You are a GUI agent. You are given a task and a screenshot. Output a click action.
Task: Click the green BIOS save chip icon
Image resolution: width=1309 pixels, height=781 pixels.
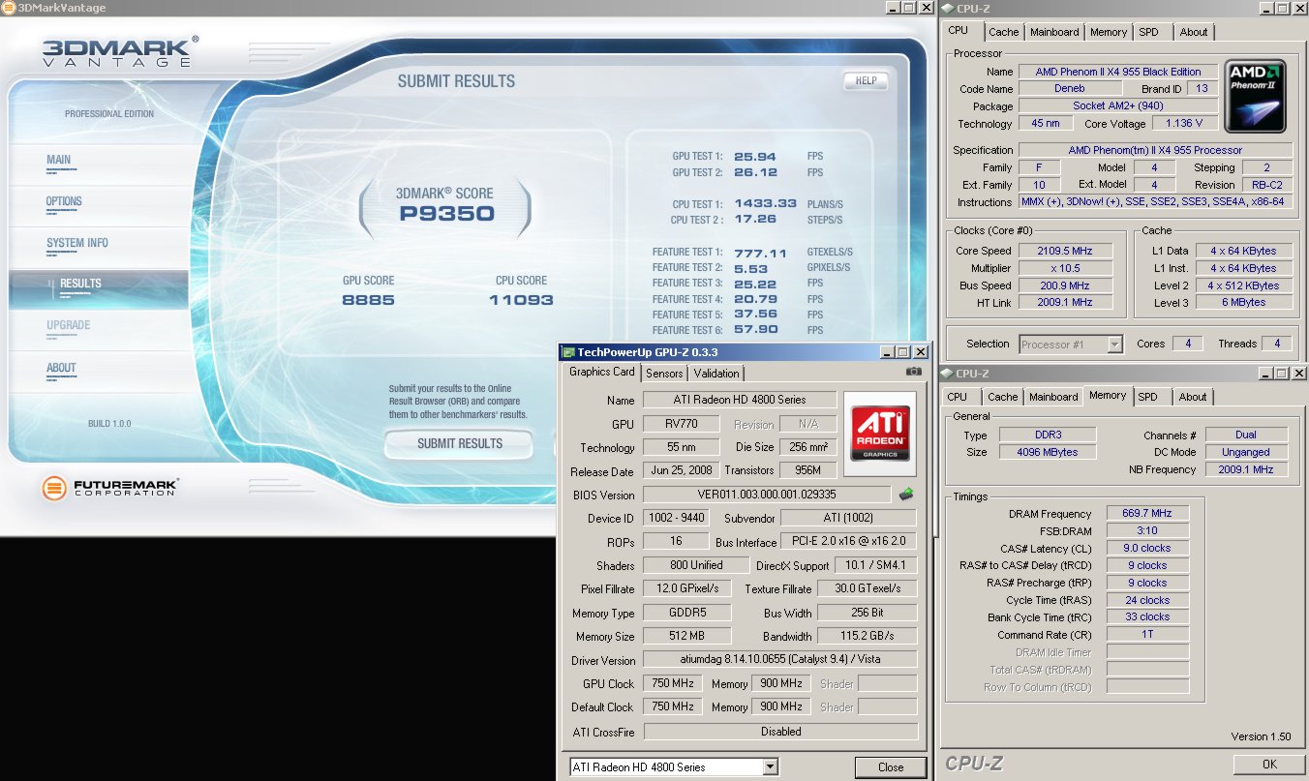906,495
